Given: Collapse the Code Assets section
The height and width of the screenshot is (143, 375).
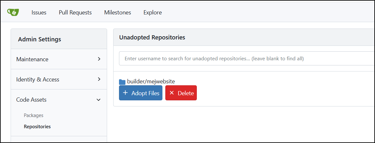Looking at the screenshot, I should point(59,100).
